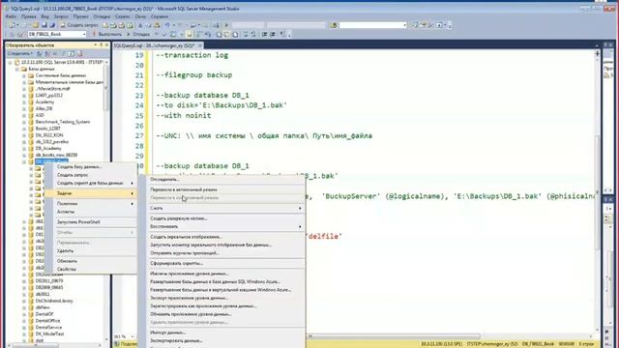Open the Запрос menu
Image resolution: width=619 pixels, height=348 pixels.
[61, 16]
